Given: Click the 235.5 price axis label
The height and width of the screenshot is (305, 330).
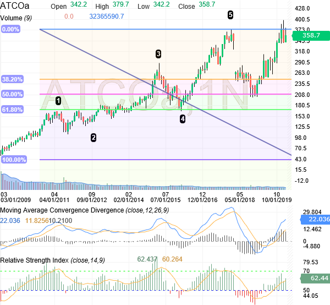Looking at the screenshot, I should point(302,84).
